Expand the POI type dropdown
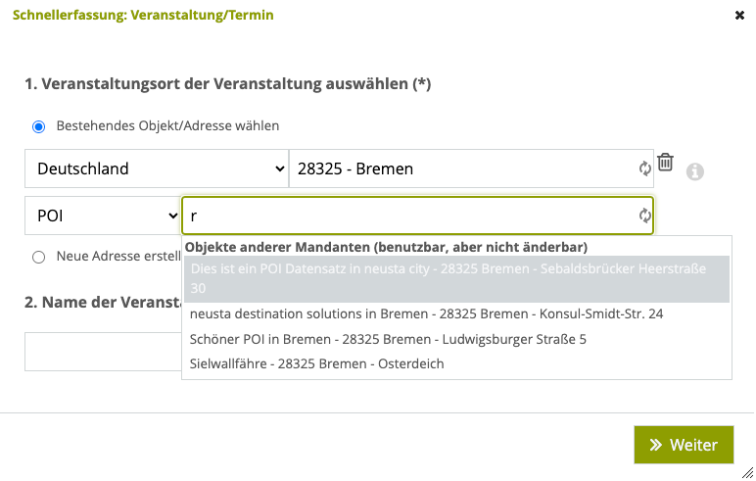Screen dimensions: 756x481 click(x=103, y=216)
